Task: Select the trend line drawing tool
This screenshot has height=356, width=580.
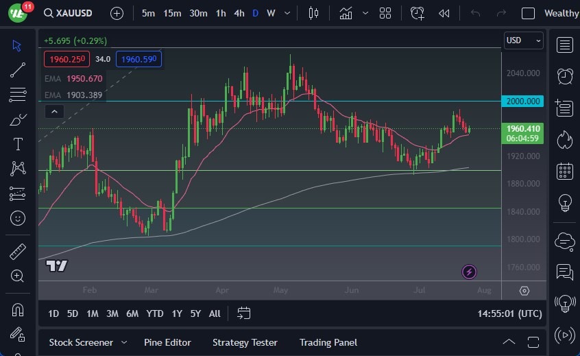Action: 18,69
